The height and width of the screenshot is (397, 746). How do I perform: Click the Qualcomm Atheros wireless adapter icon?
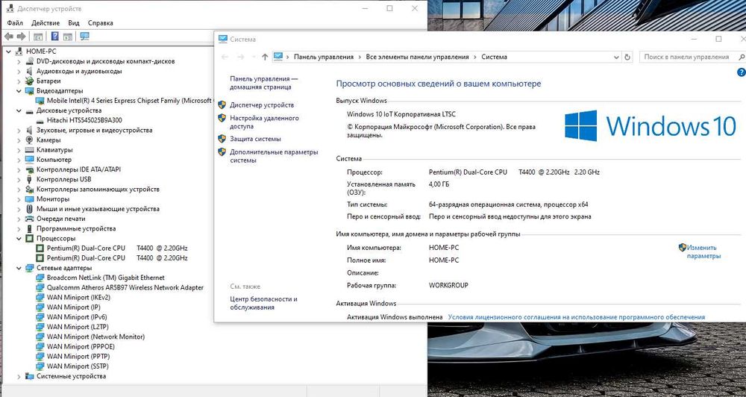(x=40, y=287)
